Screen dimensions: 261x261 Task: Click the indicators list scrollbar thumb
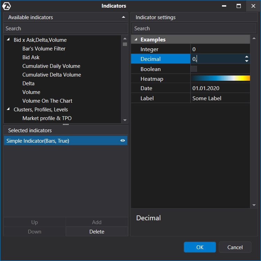125,44
